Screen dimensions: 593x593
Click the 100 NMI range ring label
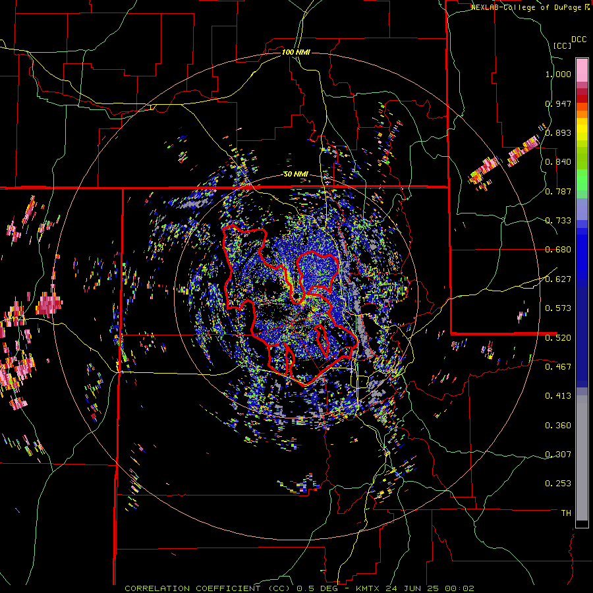coord(296,52)
